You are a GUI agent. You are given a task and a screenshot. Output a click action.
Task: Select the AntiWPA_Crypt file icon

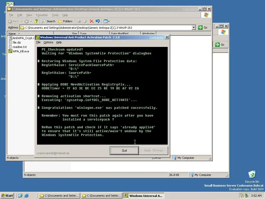tap(10, 38)
